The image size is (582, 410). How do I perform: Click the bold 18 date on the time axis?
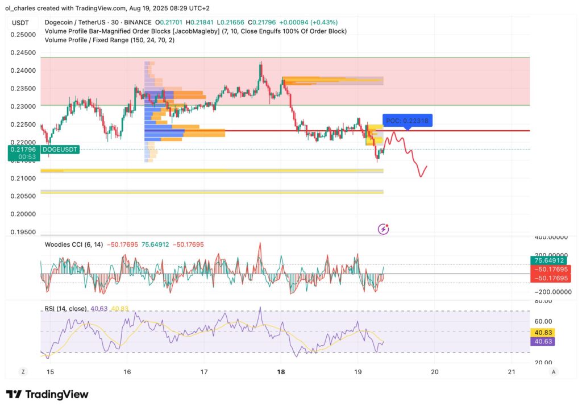tap(281, 371)
